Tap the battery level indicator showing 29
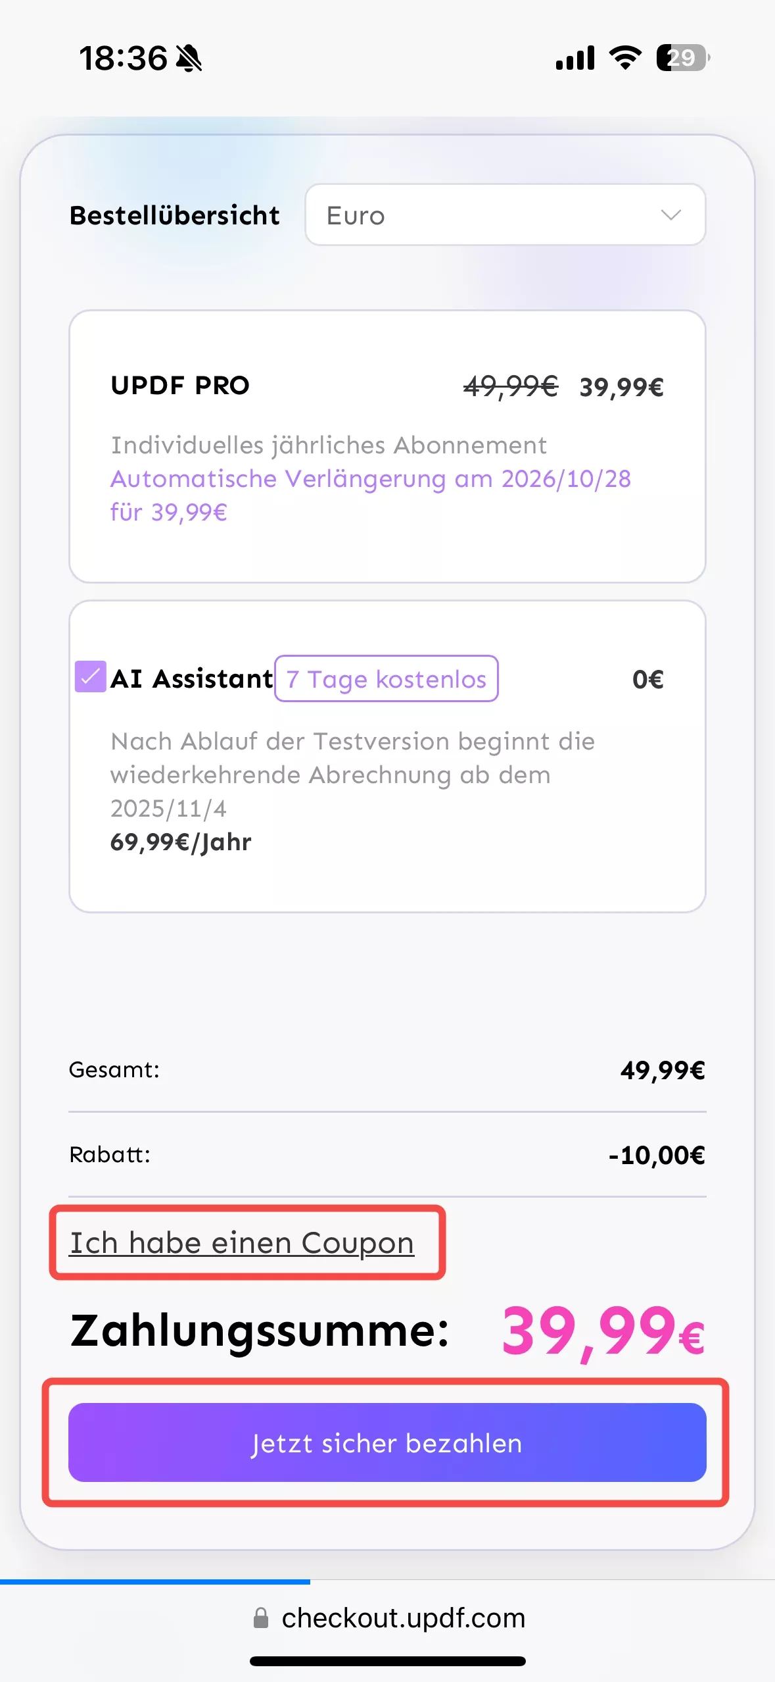This screenshot has height=1682, width=775. 682,58
